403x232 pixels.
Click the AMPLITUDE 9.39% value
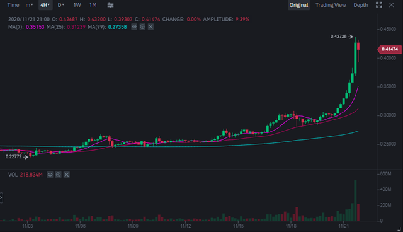tap(242, 20)
